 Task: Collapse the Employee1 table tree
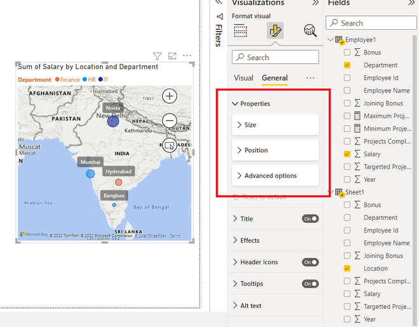click(x=330, y=40)
